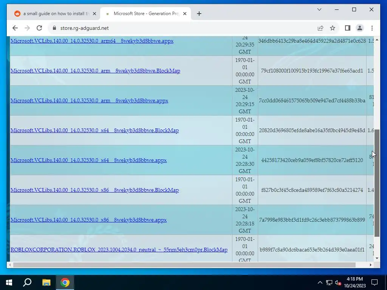Image resolution: width=387 pixels, height=290 pixels.
Task: Download VCLibs x64 BlockMap link
Action: coord(94,130)
